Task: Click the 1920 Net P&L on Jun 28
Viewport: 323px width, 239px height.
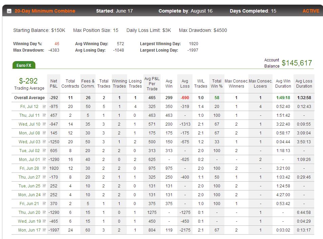Action: tap(54, 168)
